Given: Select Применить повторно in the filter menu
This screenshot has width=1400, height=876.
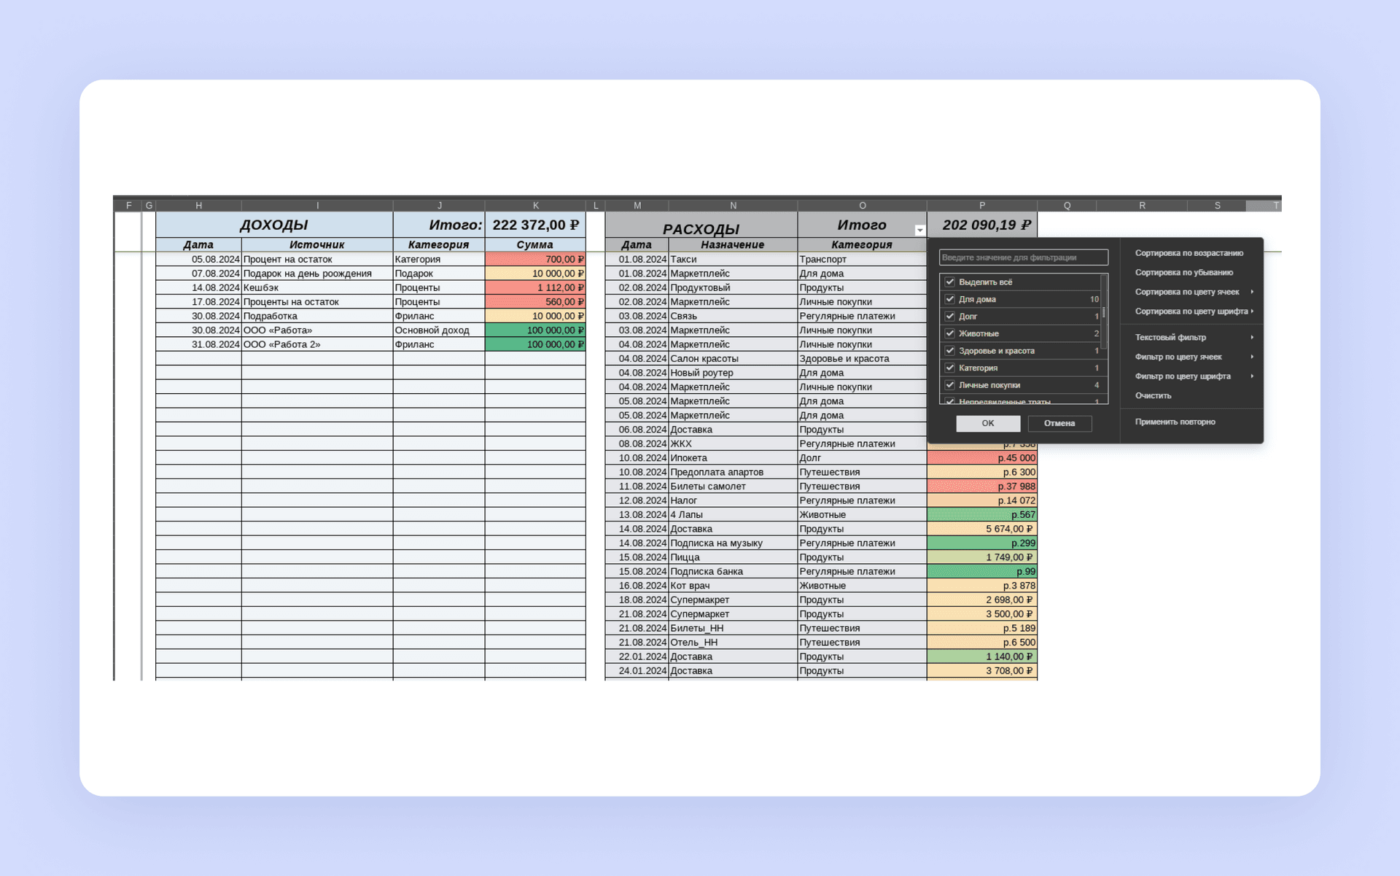Looking at the screenshot, I should 1175,422.
